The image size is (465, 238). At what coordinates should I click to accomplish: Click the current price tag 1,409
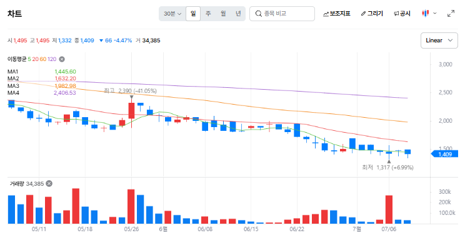pos(444,154)
